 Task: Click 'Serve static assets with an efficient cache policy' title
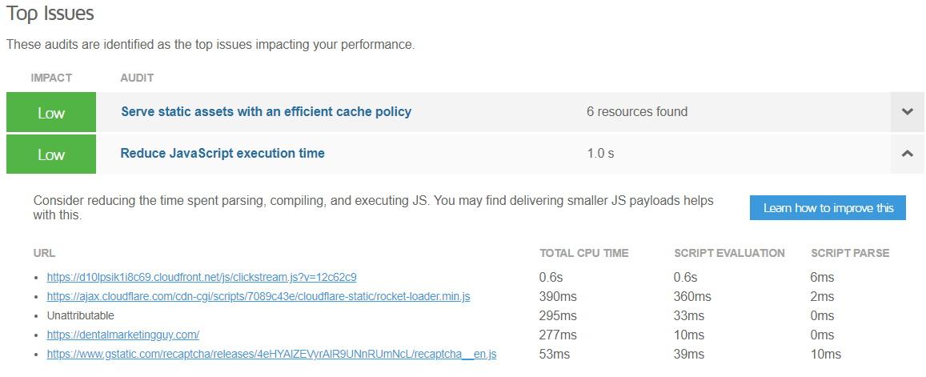pyautogui.click(x=266, y=112)
